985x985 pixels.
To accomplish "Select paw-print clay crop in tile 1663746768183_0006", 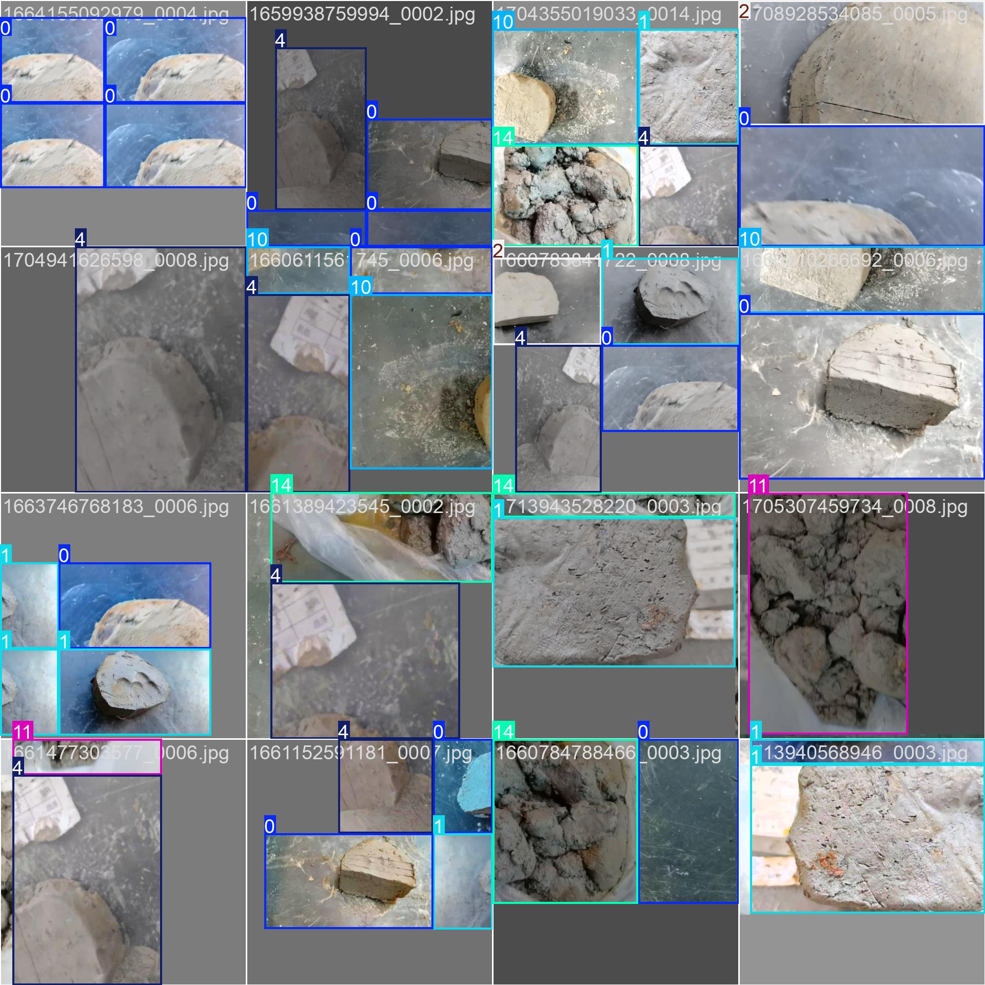I will [135, 692].
